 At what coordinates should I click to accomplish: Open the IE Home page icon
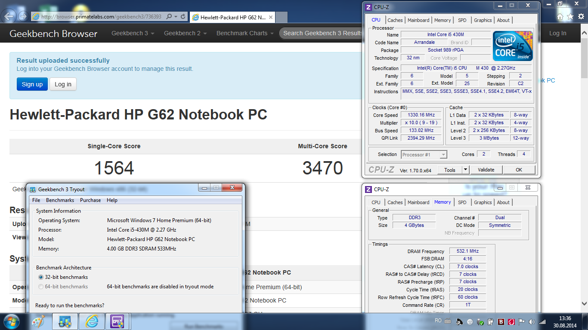[560, 16]
